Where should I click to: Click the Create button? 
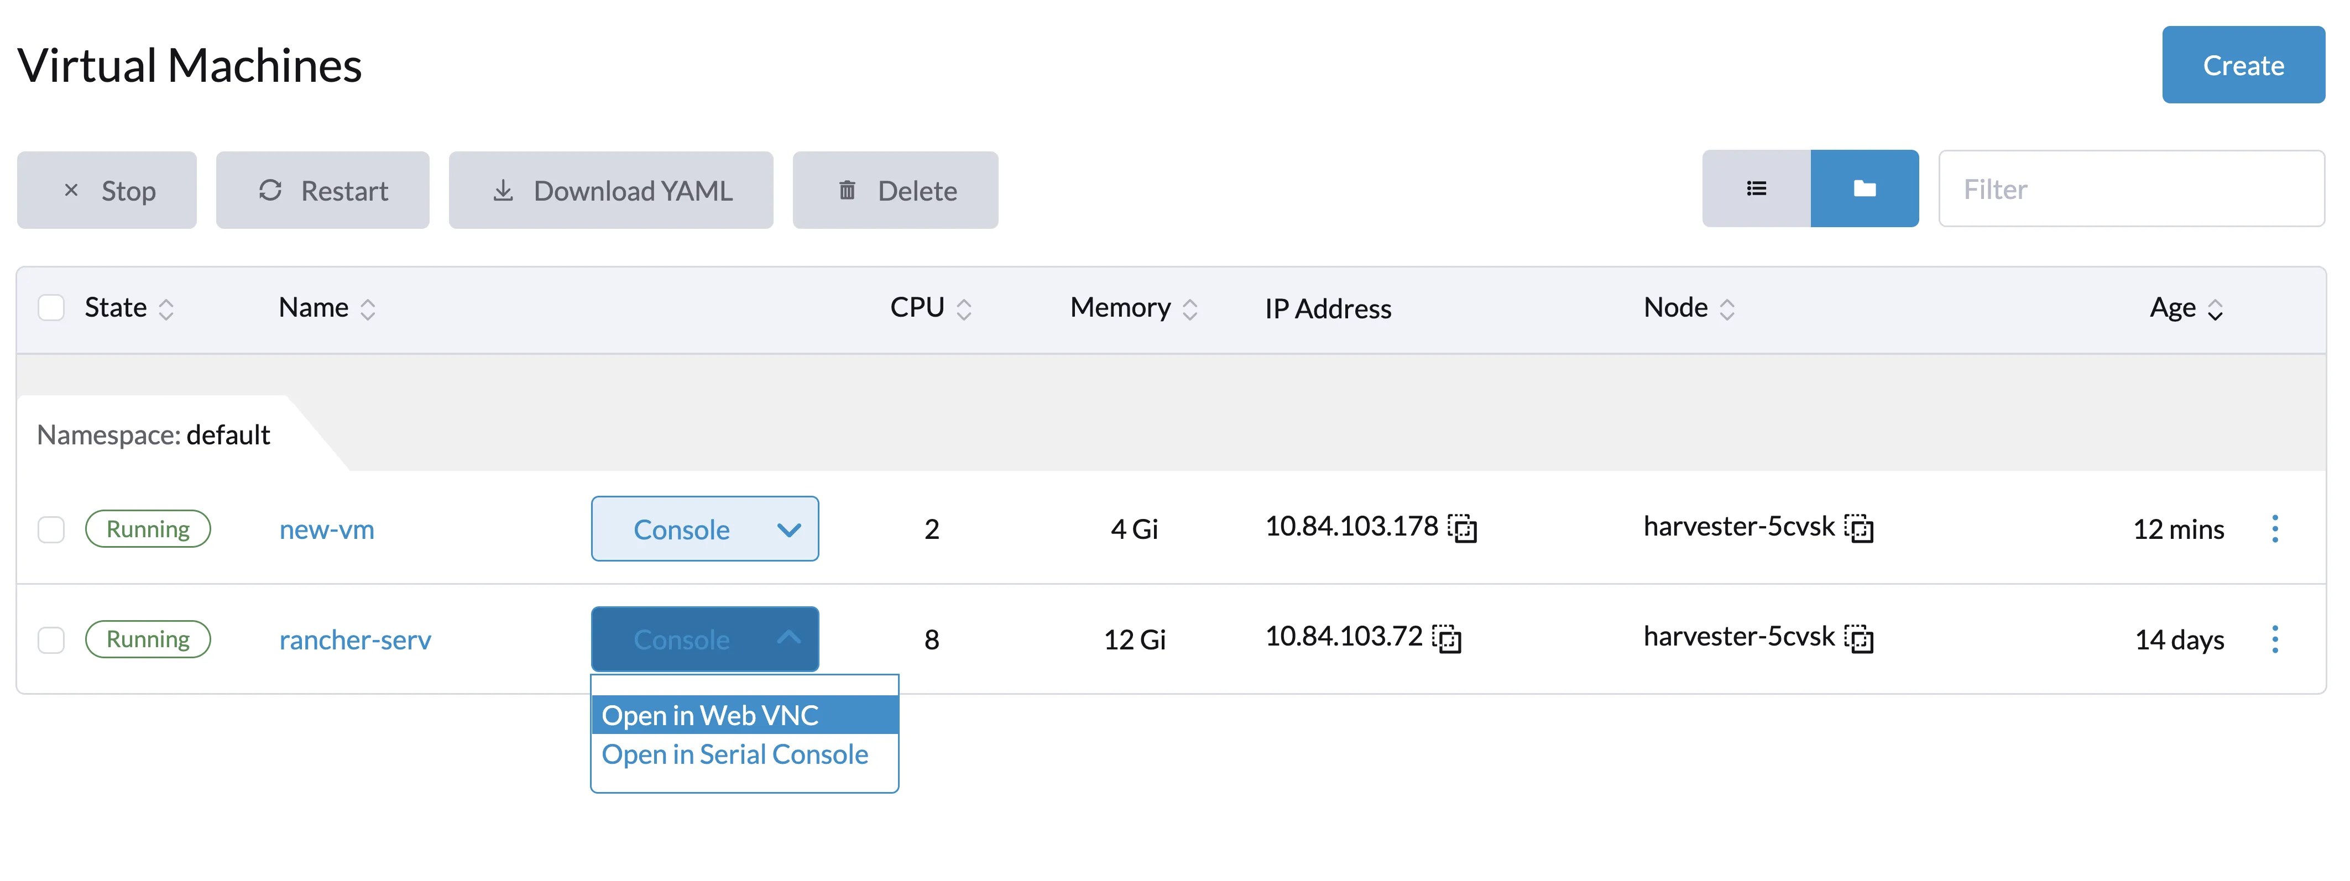pyautogui.click(x=2243, y=64)
